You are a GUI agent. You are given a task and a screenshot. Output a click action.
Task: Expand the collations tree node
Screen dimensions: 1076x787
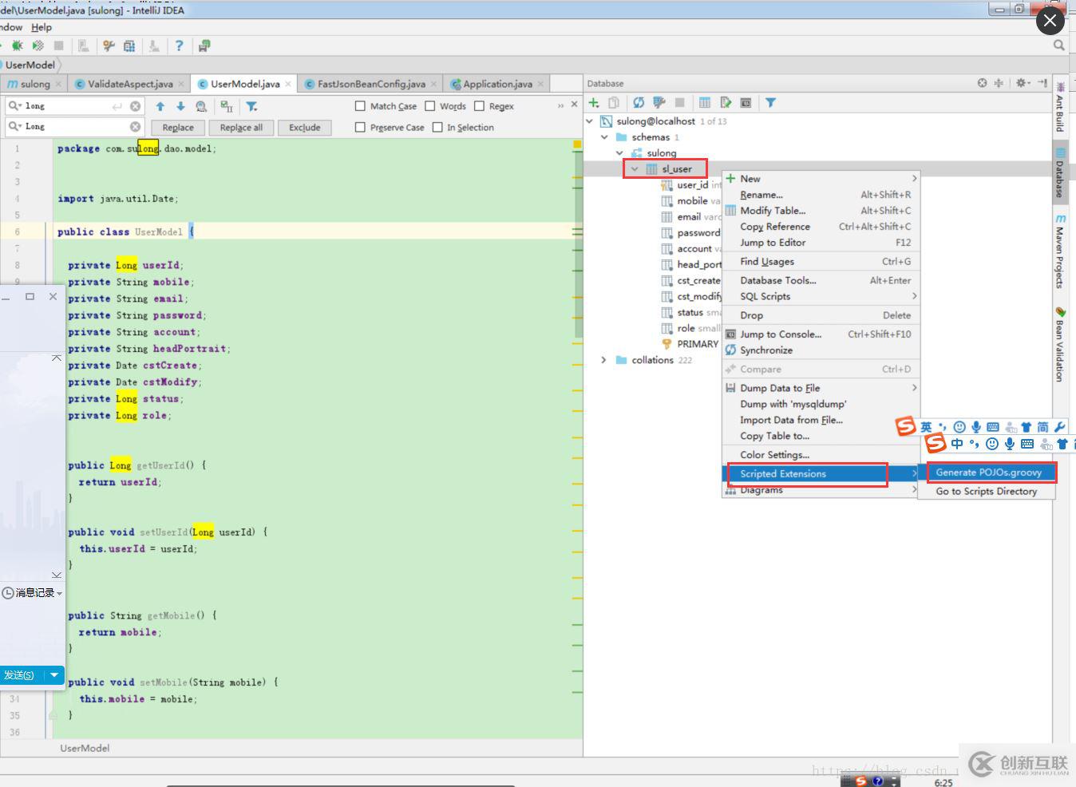604,360
